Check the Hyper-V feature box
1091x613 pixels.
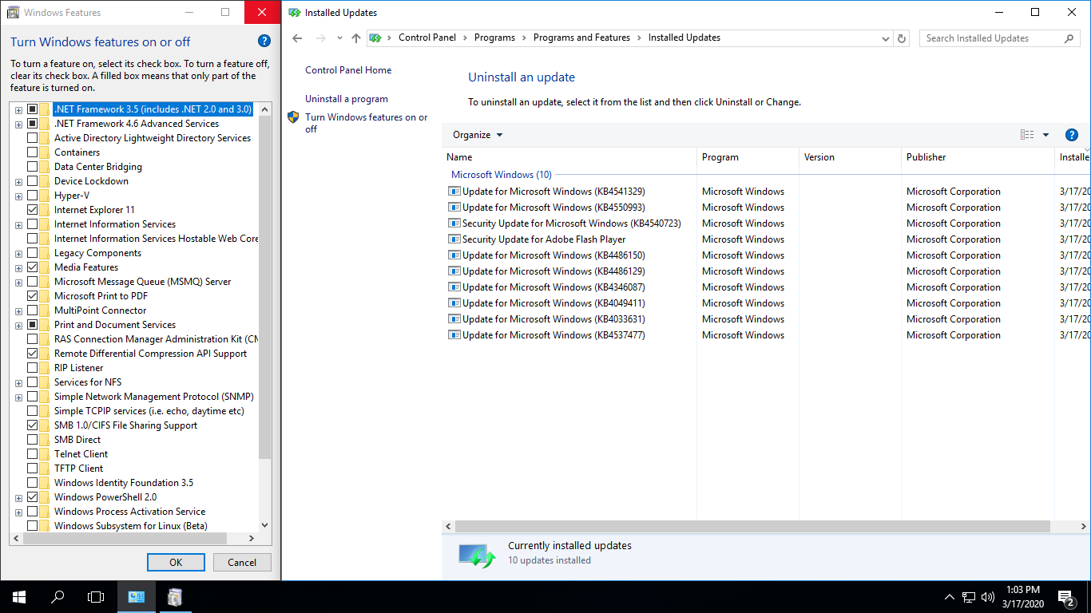[32, 196]
